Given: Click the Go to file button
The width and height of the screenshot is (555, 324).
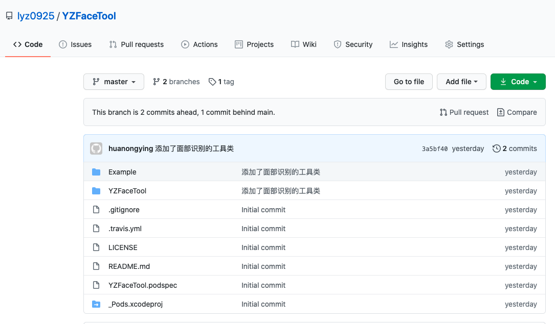Looking at the screenshot, I should pos(409,82).
